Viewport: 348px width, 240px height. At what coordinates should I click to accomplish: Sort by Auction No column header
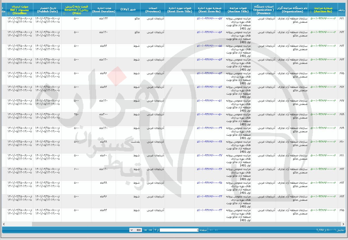323,10
